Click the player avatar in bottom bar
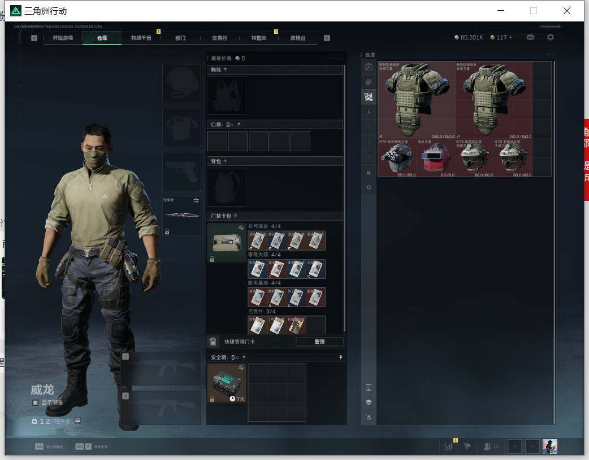 coord(550,446)
